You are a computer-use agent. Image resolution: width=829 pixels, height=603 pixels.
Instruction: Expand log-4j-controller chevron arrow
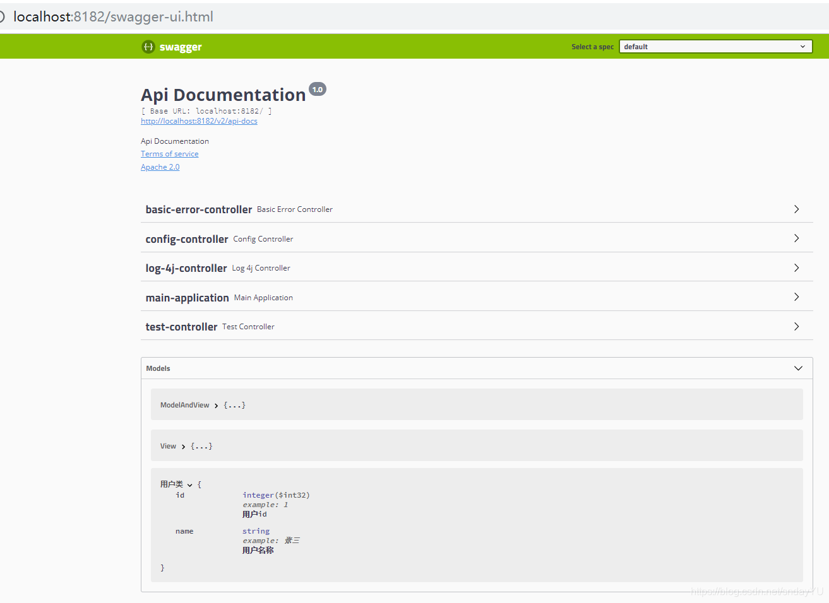[x=796, y=268]
